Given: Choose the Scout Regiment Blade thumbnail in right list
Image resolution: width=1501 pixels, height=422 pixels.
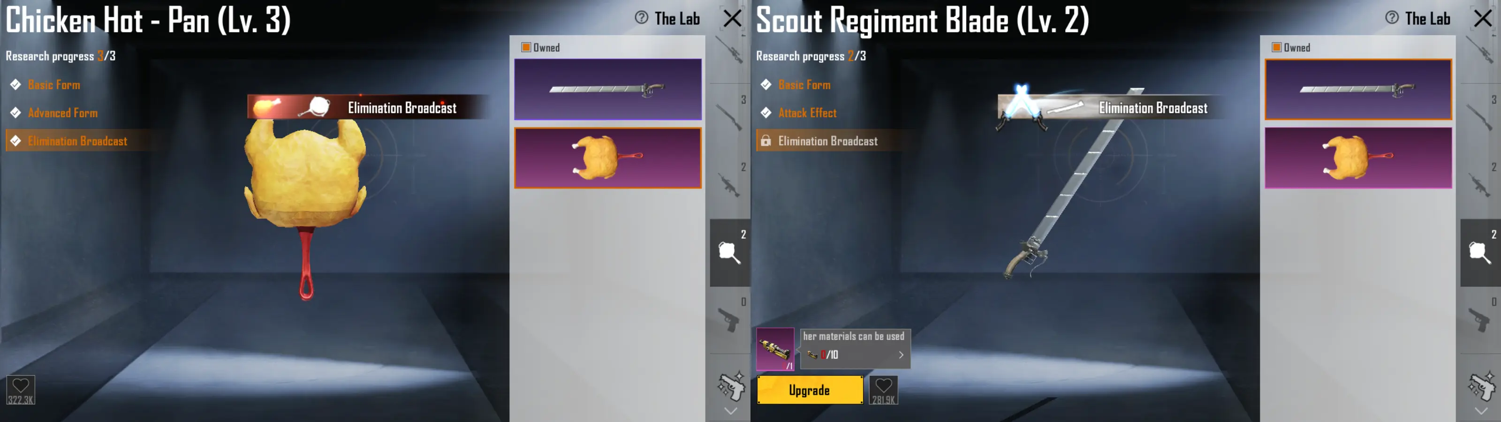Looking at the screenshot, I should click(x=1358, y=89).
